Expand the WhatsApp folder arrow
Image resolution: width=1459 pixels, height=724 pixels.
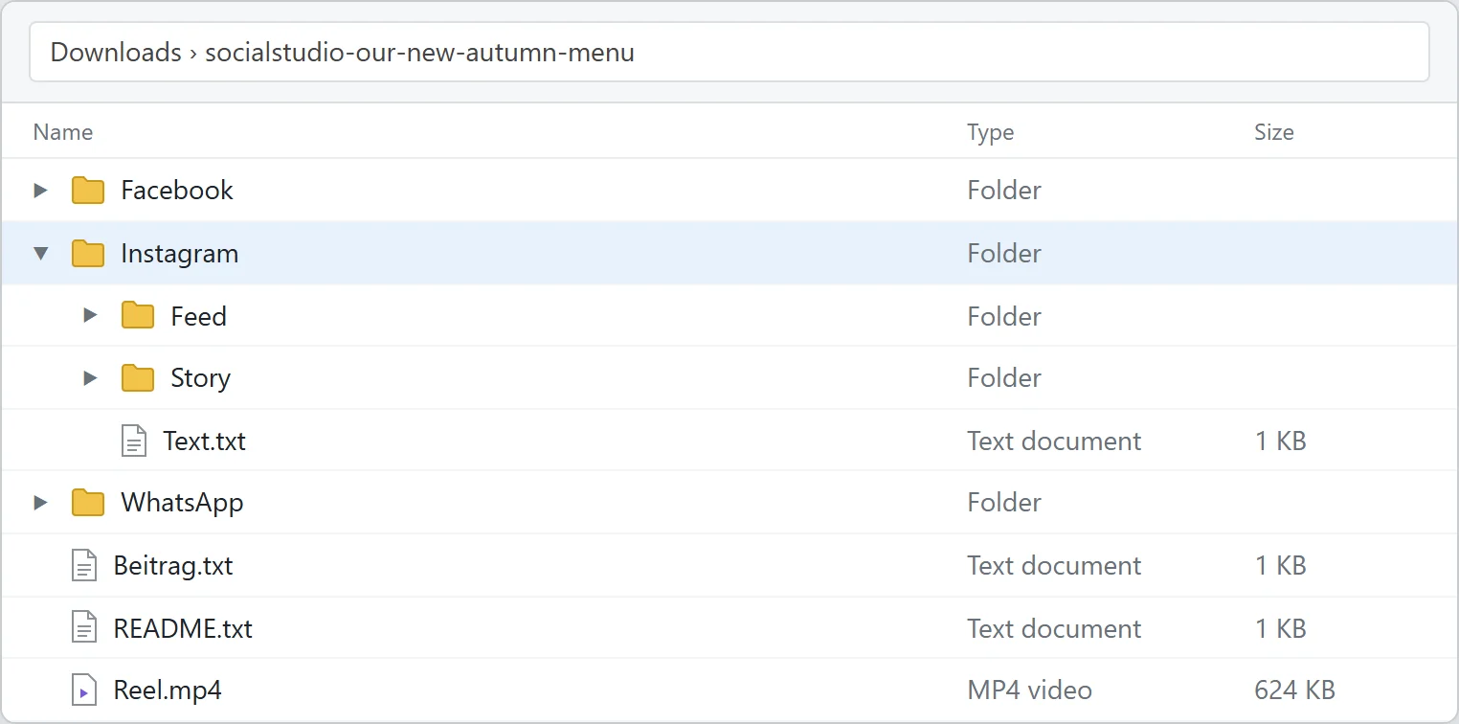click(40, 502)
